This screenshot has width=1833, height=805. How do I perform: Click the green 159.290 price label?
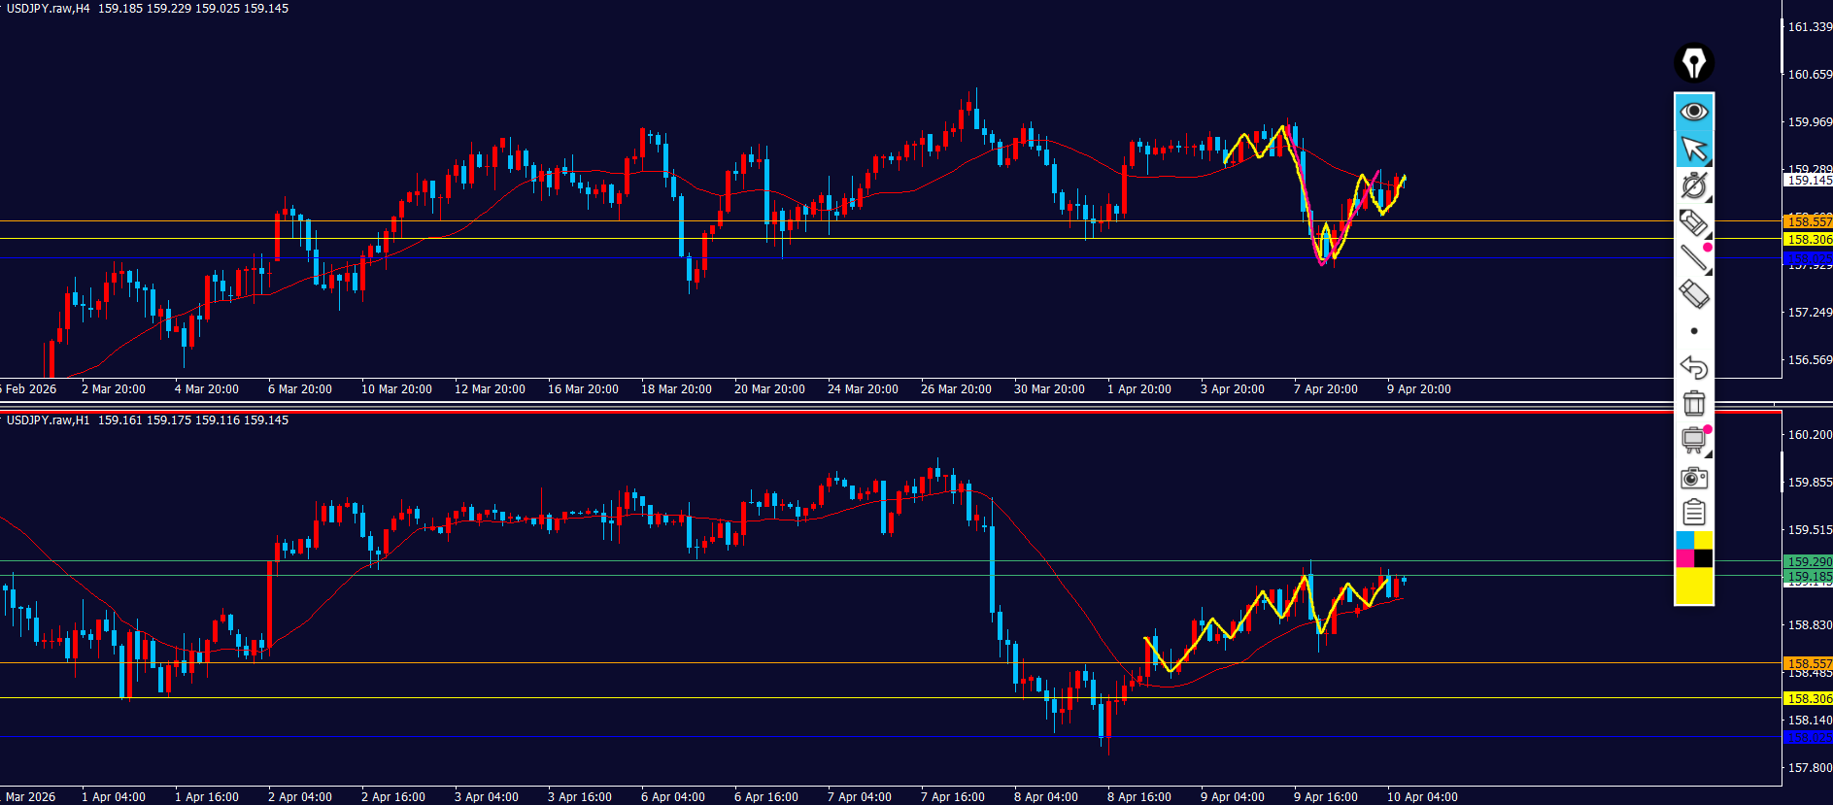coord(1809,562)
